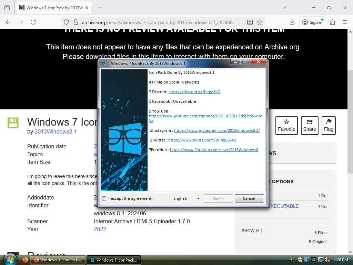Click the EXECUTABLE download option link
This screenshot has width=353, height=265.
tap(283, 206)
